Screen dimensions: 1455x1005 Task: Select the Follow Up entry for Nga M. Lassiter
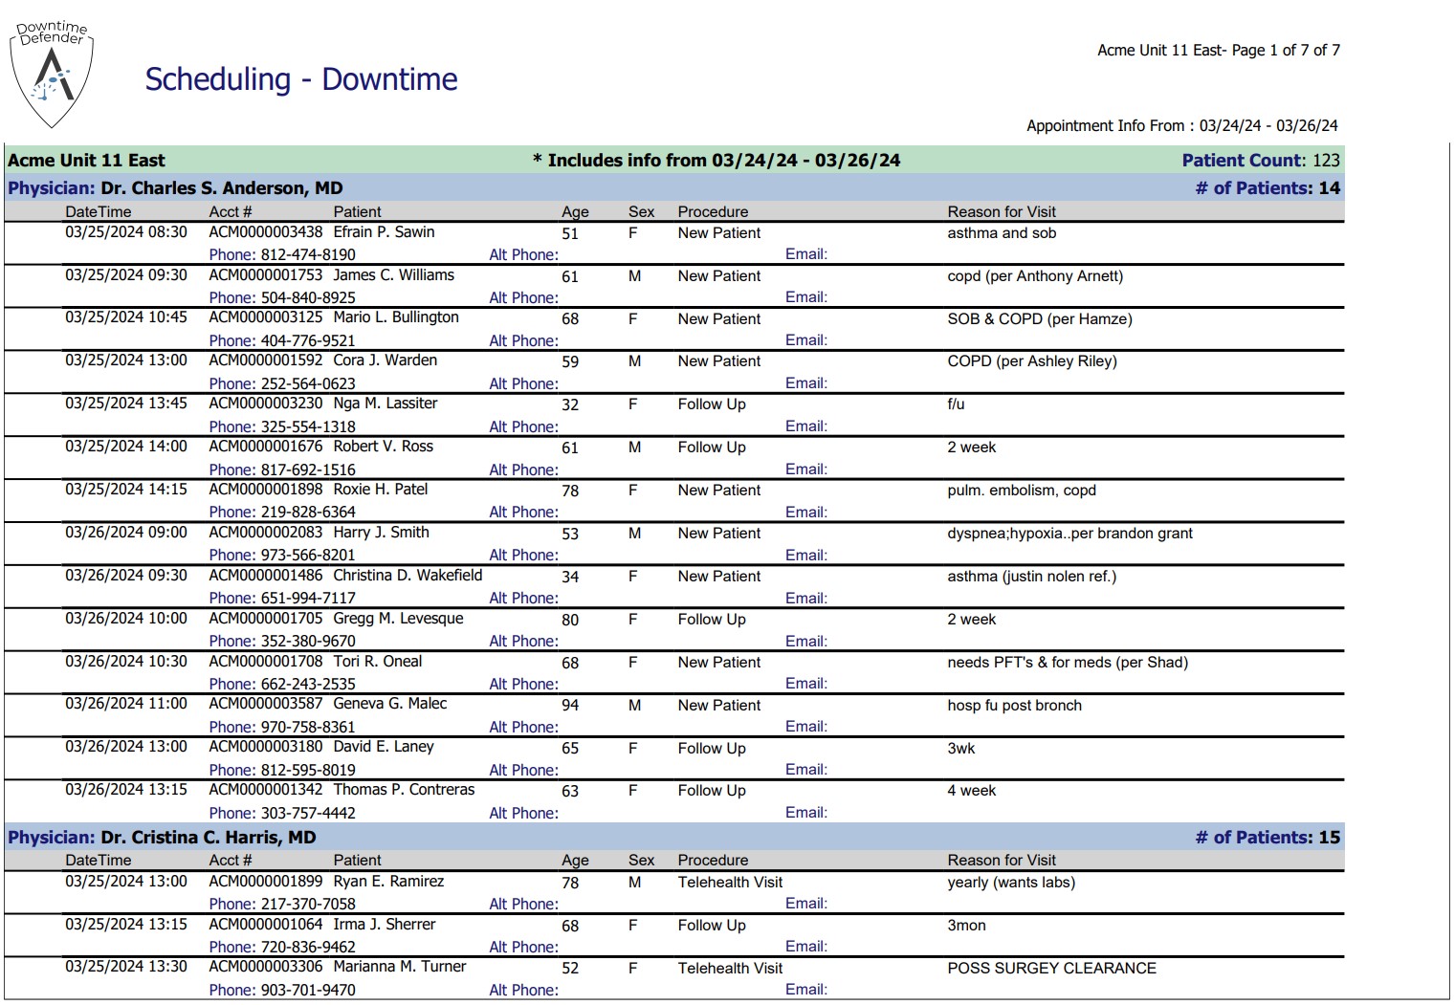tap(711, 404)
